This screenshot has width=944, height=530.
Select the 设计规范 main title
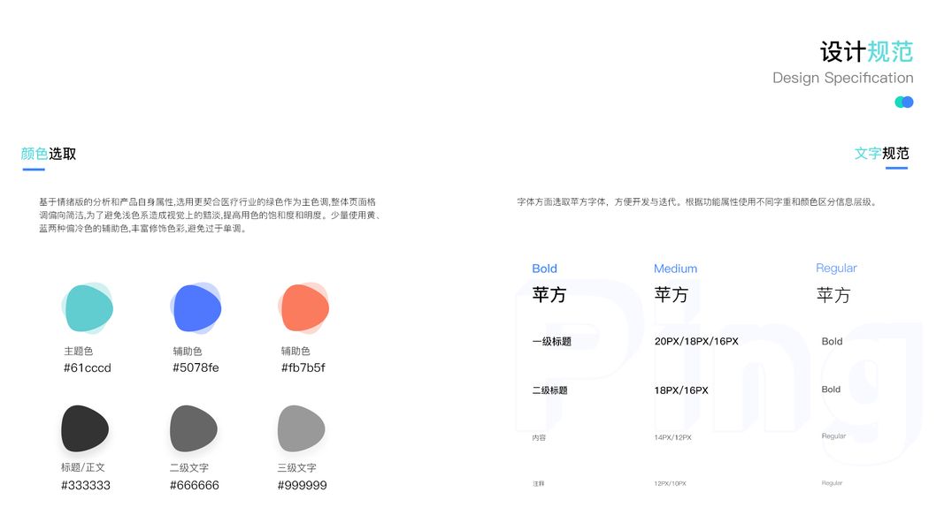(x=866, y=52)
